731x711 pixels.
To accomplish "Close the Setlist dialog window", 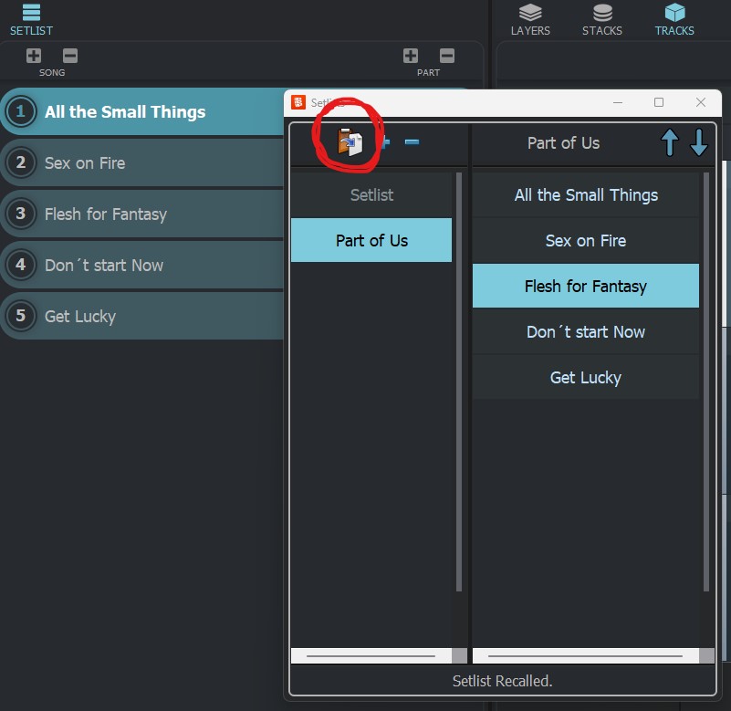I will pos(700,102).
